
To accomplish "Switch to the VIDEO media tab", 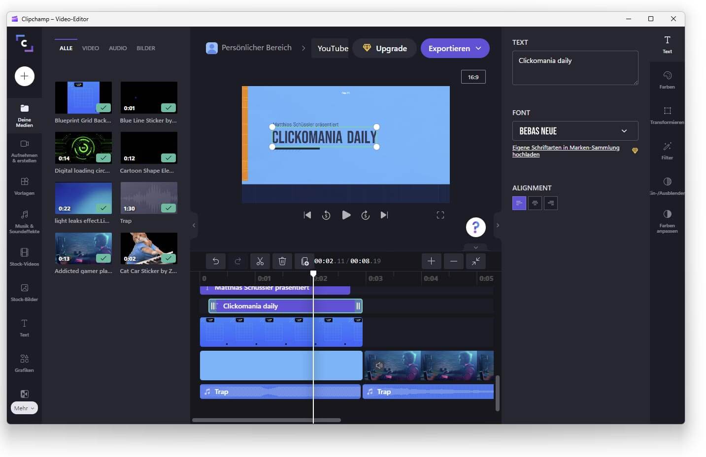I will click(x=90, y=48).
